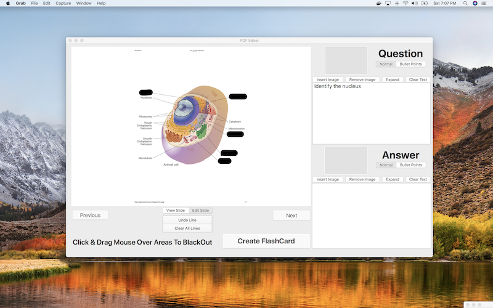The width and height of the screenshot is (493, 308).
Task: Click the Create FlashCard button
Action: tap(266, 241)
